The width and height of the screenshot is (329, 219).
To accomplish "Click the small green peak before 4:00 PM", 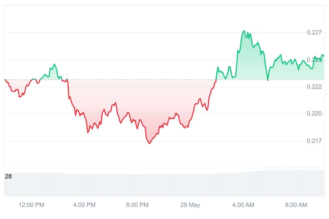I will (54, 64).
